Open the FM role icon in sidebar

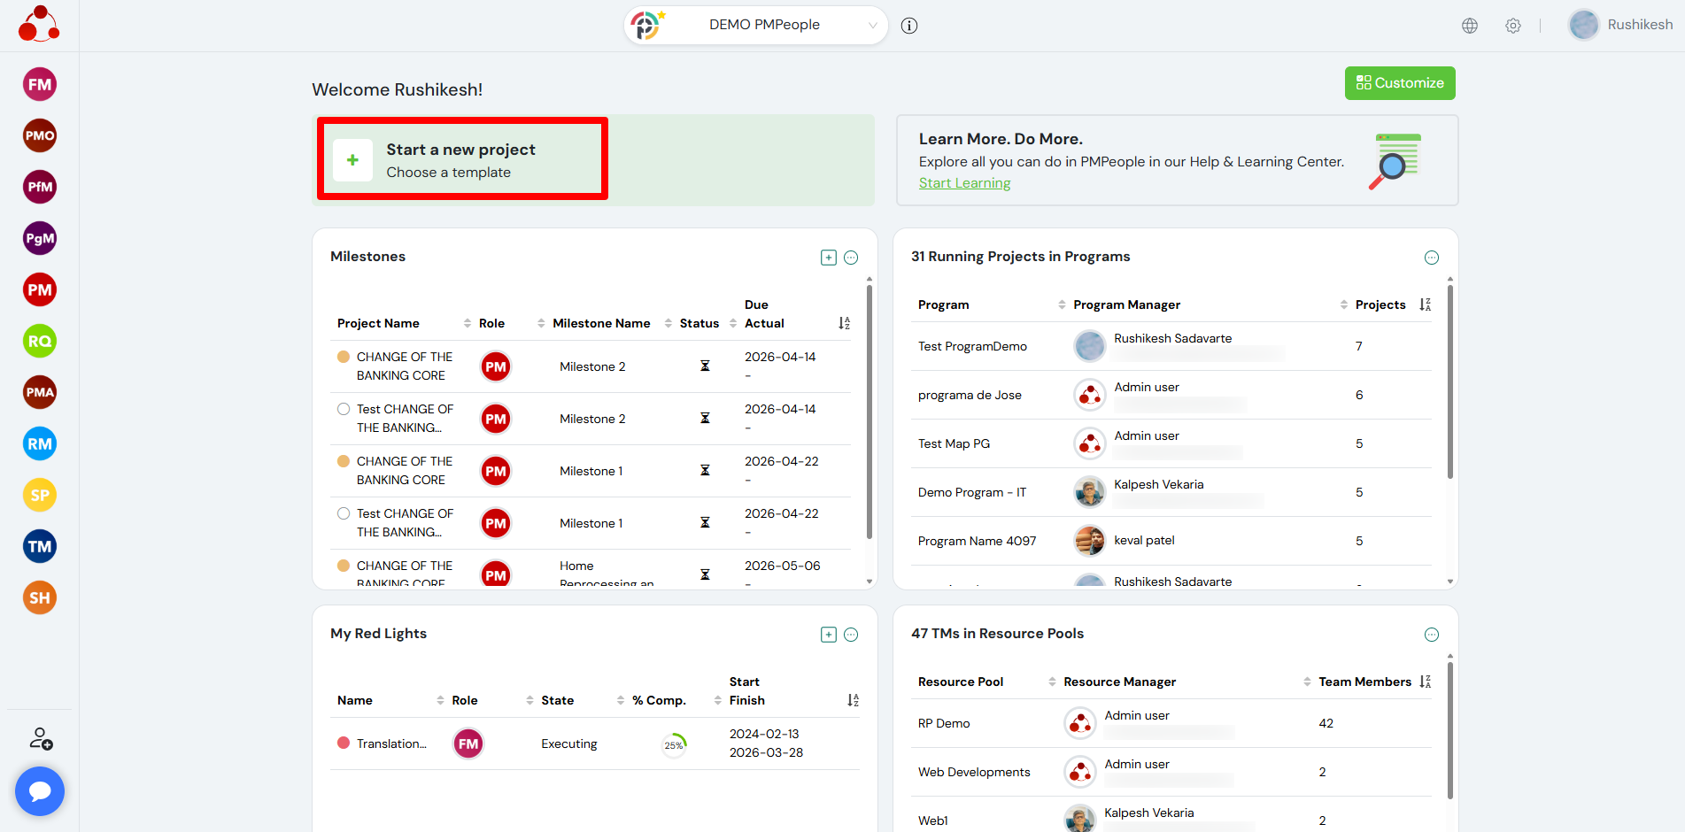(x=40, y=85)
